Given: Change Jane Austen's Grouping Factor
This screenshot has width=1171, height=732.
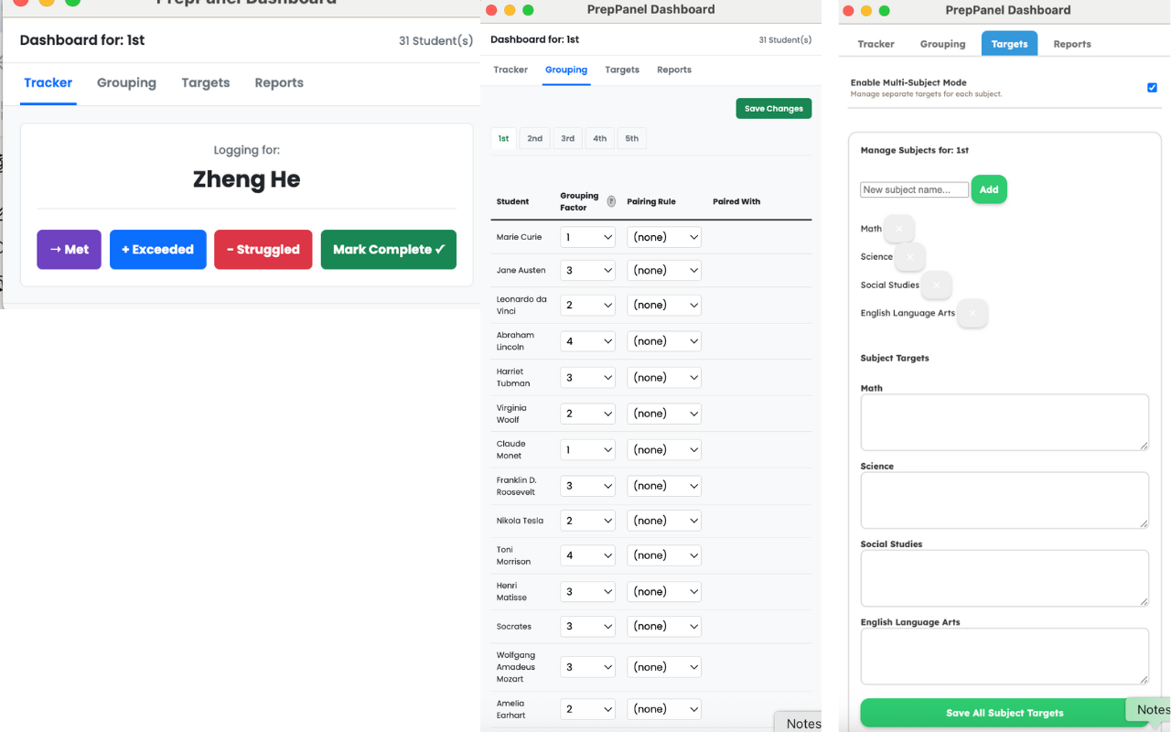Looking at the screenshot, I should (x=586, y=270).
